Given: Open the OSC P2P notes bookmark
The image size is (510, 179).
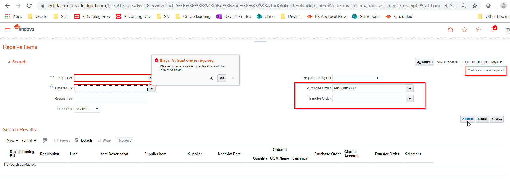Looking at the screenshot, I should click(234, 17).
